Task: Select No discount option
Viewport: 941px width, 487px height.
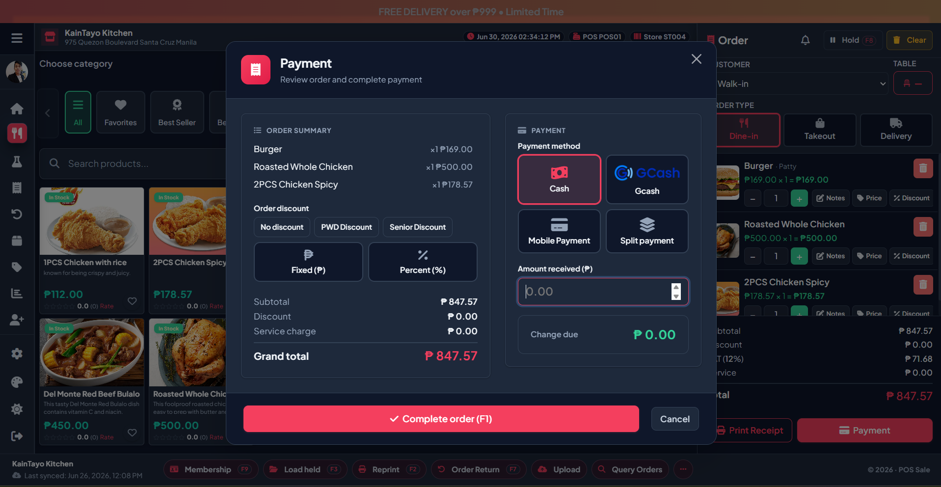Action: point(282,227)
